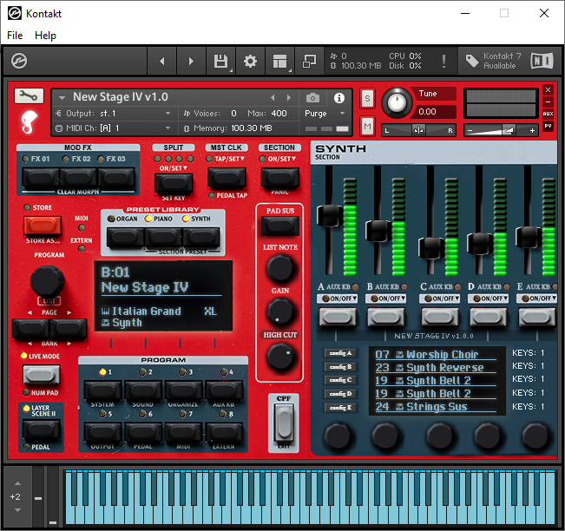Minimize instrument with the minus button

(x=548, y=102)
